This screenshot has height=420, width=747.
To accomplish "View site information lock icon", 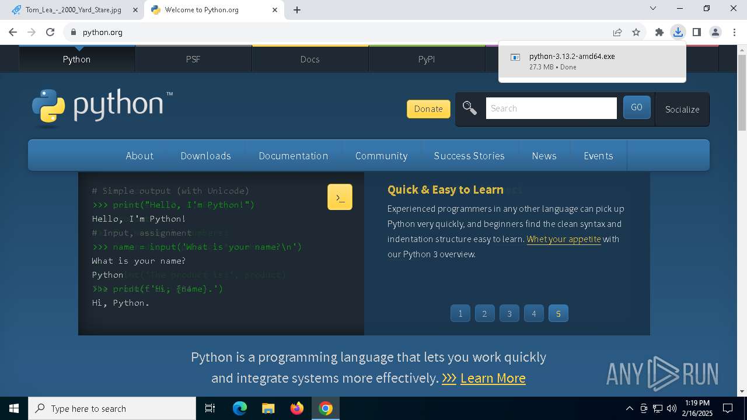I will tap(74, 32).
